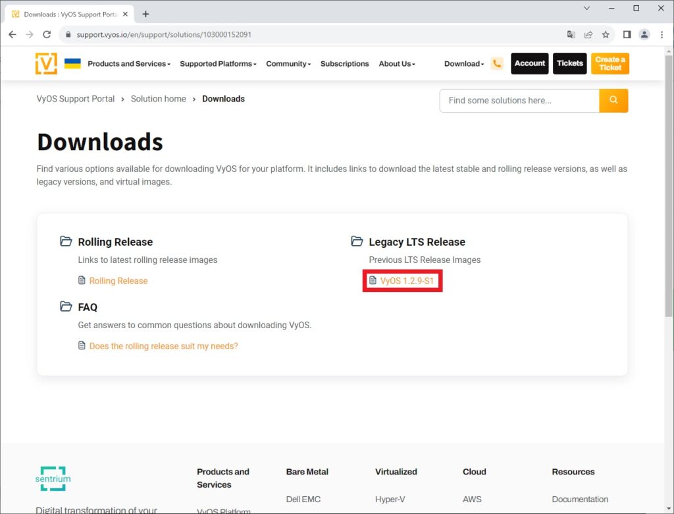Click the orange phone icon
The width and height of the screenshot is (674, 514).
tap(497, 63)
